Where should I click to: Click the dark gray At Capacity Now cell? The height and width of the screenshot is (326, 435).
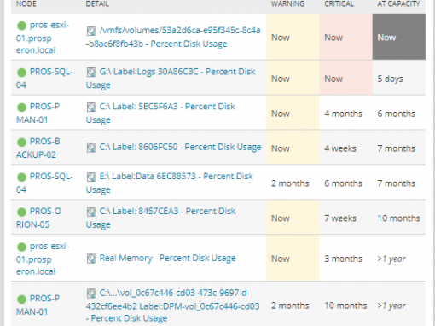coord(399,37)
